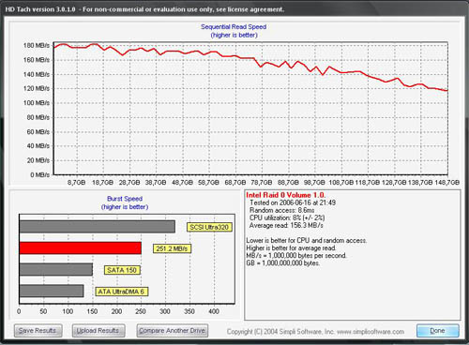Select the Tested on 2006-06-16 line

click(x=293, y=202)
